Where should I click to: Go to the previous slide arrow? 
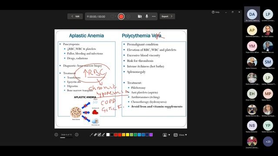coord(56,135)
